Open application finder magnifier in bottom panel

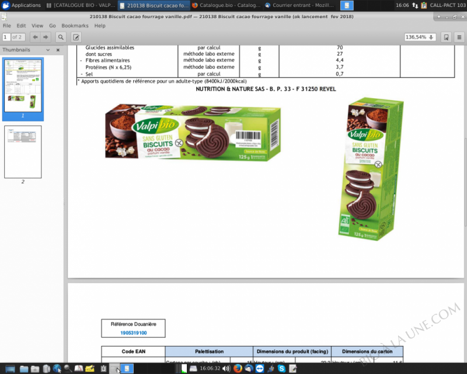click(x=68, y=369)
